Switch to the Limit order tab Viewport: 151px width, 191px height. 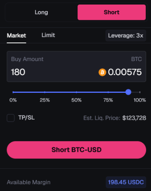click(48, 35)
